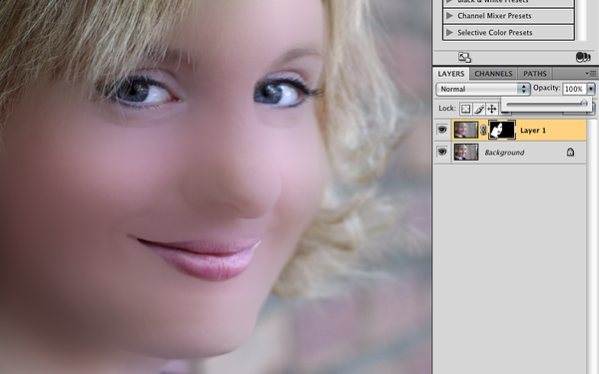Click the clip to layer circles icon

coord(583,57)
